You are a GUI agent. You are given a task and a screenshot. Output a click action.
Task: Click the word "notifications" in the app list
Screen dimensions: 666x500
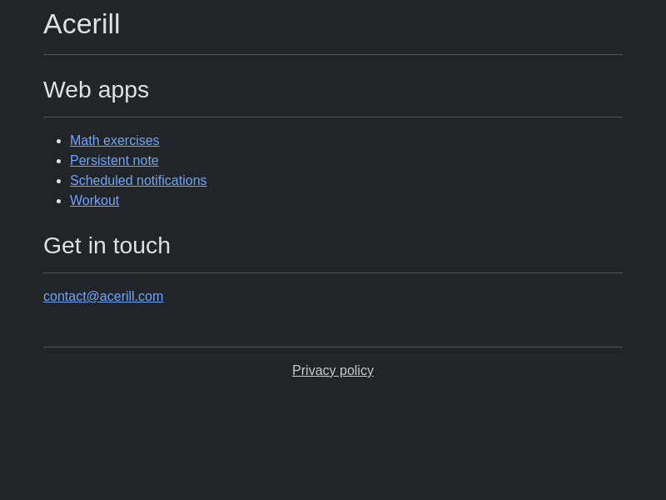pos(171,181)
